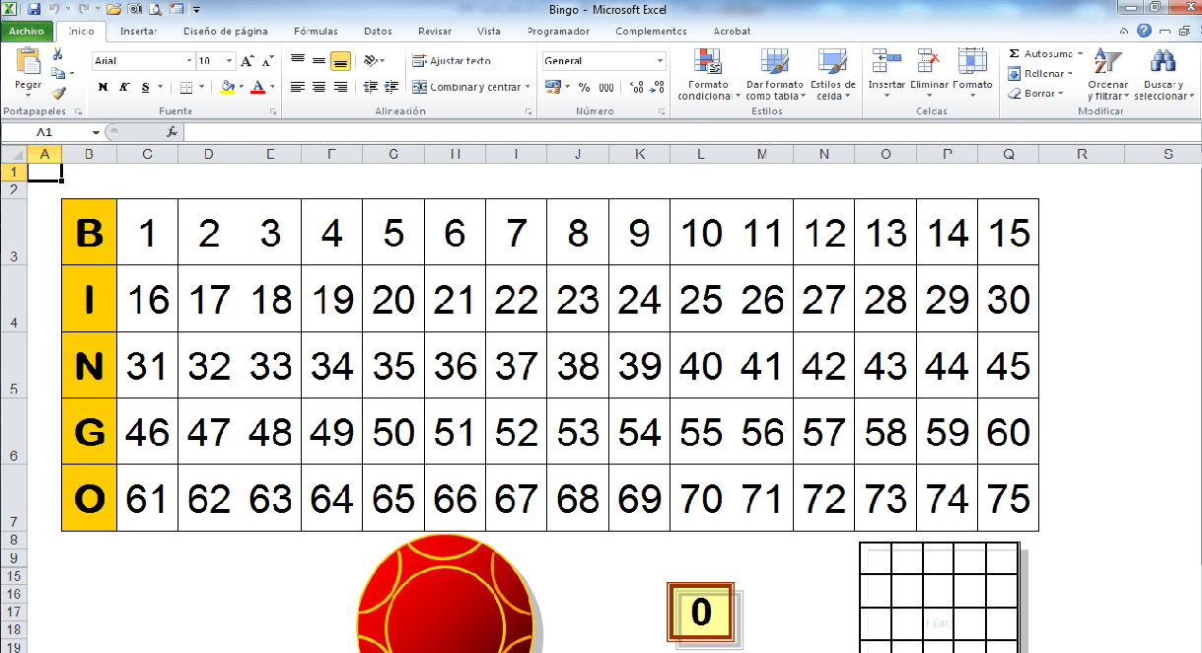Open Buscar y seleccionar binoculars menu

point(1163,74)
